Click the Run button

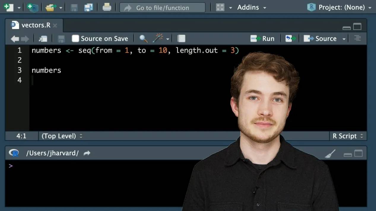coord(263,39)
